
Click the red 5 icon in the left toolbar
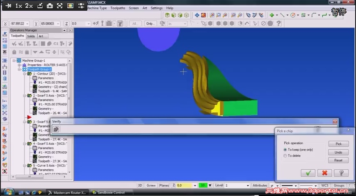coord(5,171)
